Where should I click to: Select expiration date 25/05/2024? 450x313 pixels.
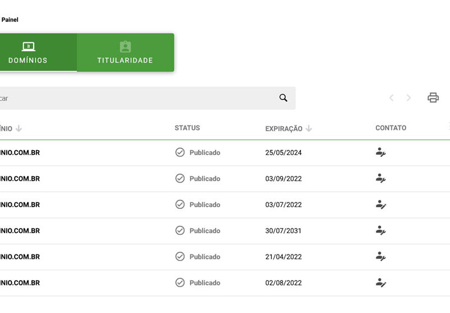283,153
